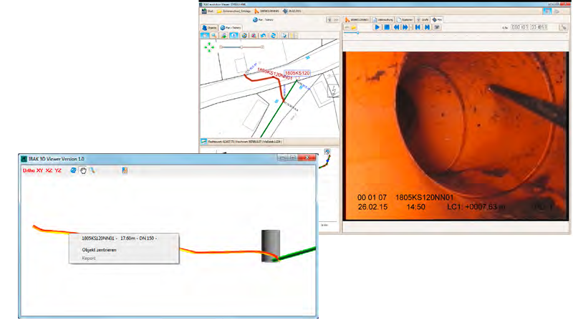Screen dimensions: 573x328
Task: Click the export icon in map toolbar
Action: coord(284,35)
